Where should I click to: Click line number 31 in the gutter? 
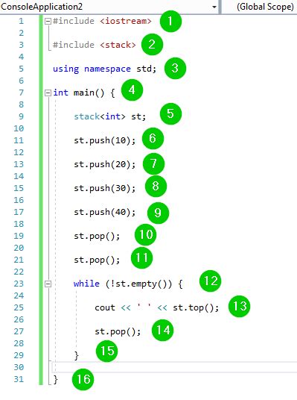[19, 379]
